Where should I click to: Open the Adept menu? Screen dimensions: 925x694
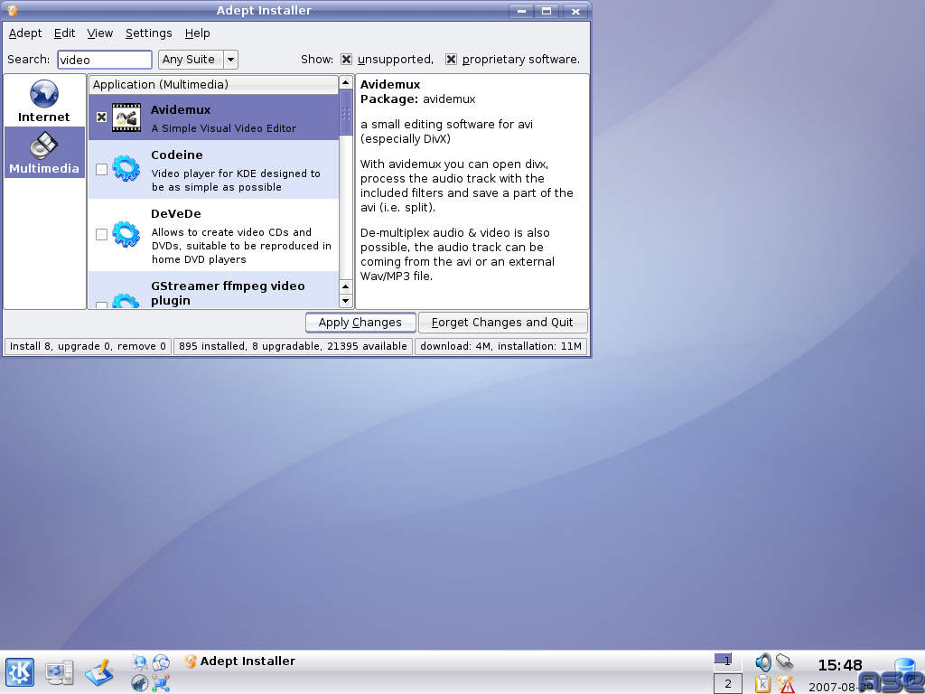25,33
